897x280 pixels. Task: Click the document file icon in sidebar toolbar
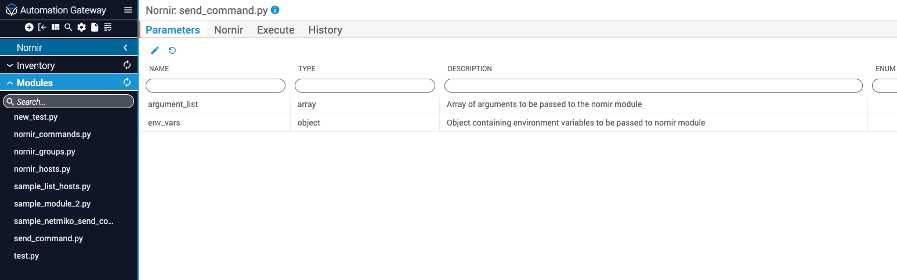click(95, 27)
